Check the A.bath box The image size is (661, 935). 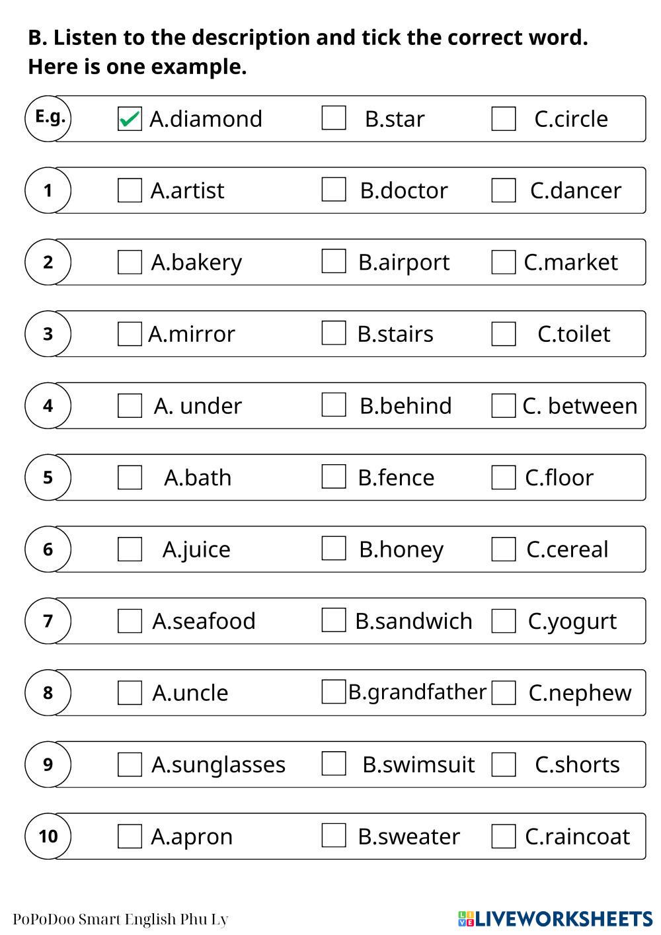pos(130,477)
